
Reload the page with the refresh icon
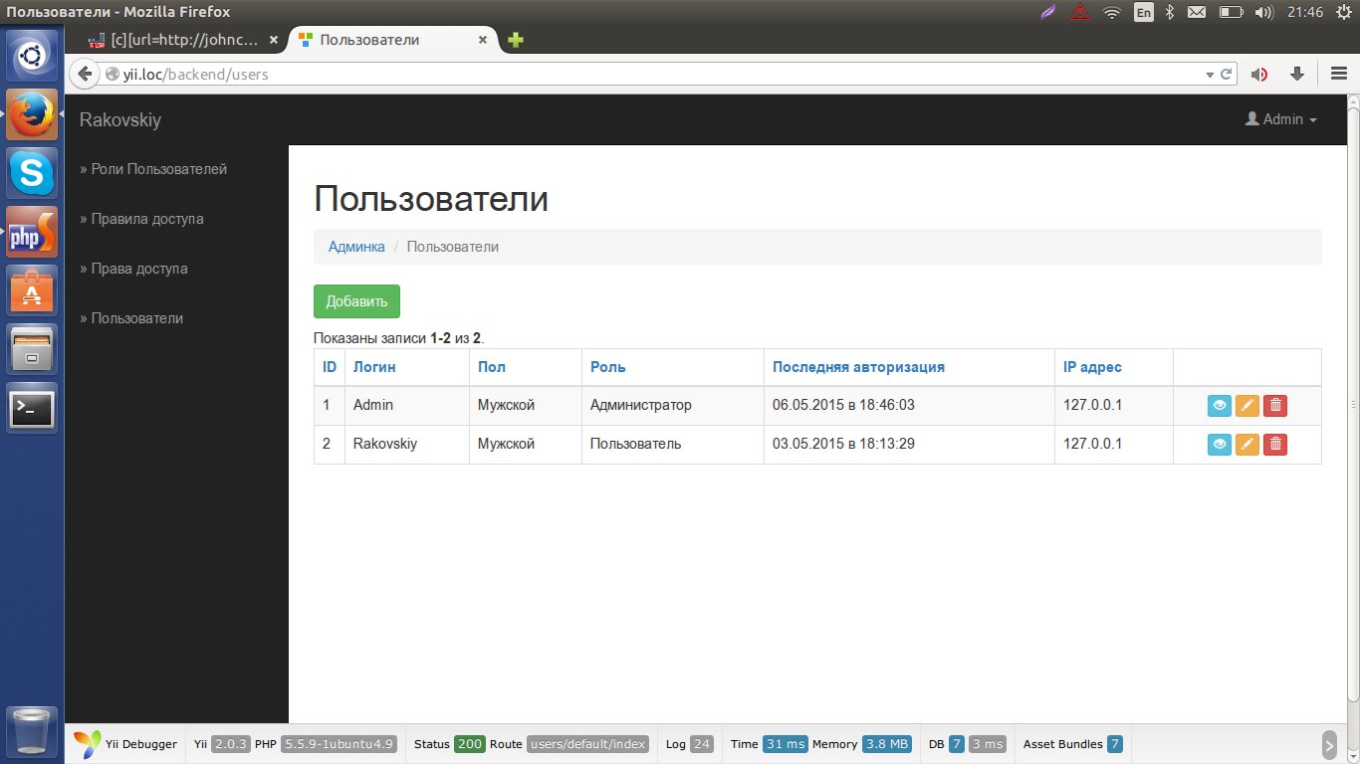1227,74
